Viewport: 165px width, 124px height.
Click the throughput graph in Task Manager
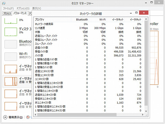[x=154, y=58]
